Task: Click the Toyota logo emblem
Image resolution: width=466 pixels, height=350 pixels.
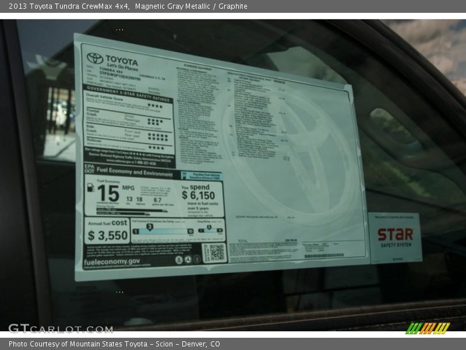Action: click(x=95, y=57)
